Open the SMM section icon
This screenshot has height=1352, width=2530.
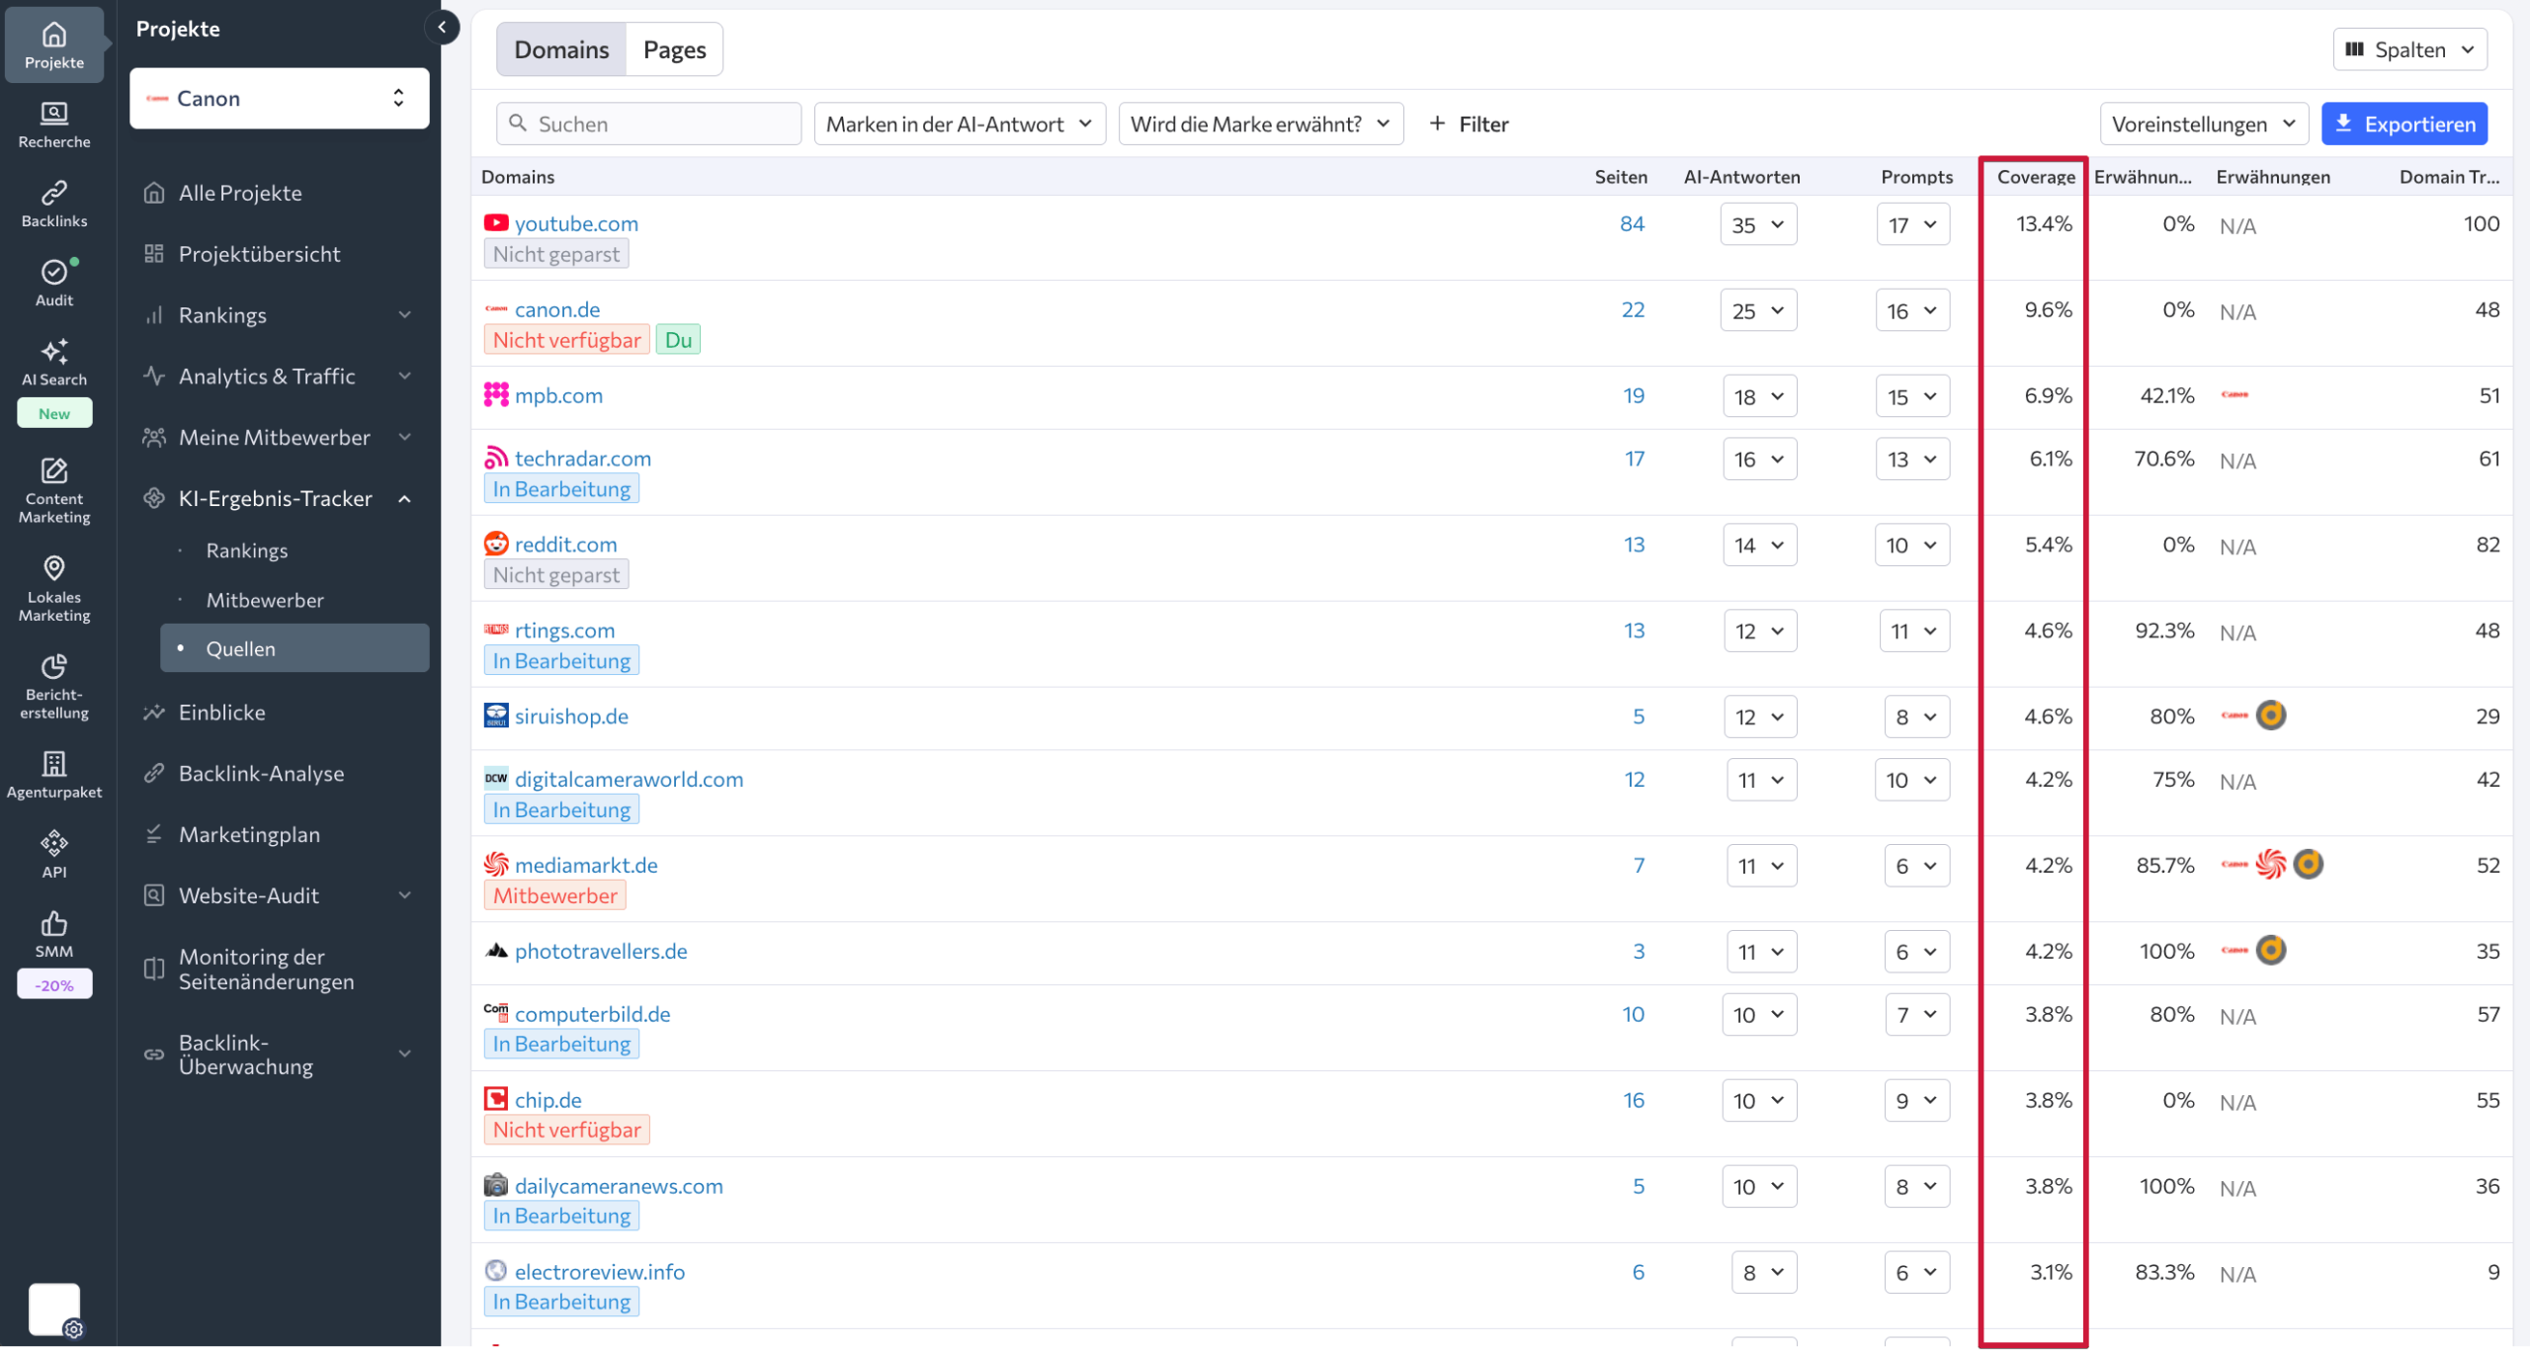point(54,934)
